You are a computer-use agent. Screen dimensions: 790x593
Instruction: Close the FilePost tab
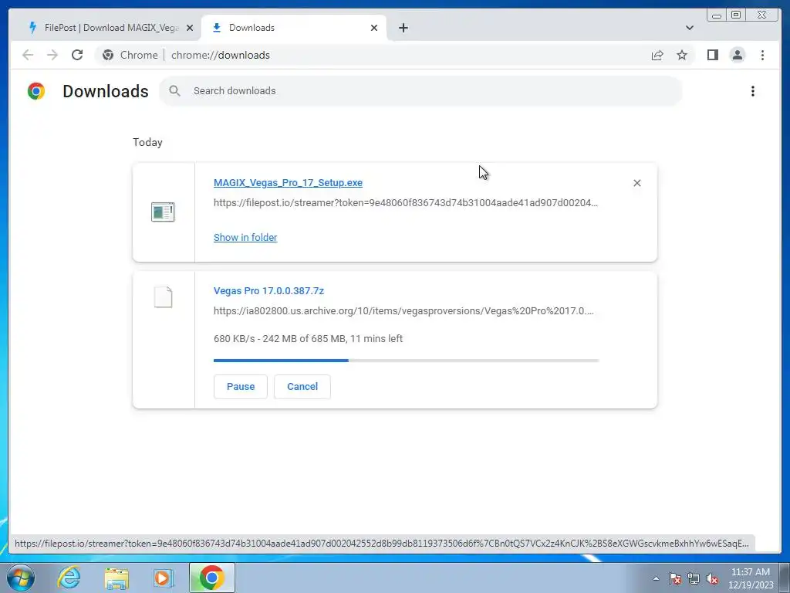[x=190, y=28]
